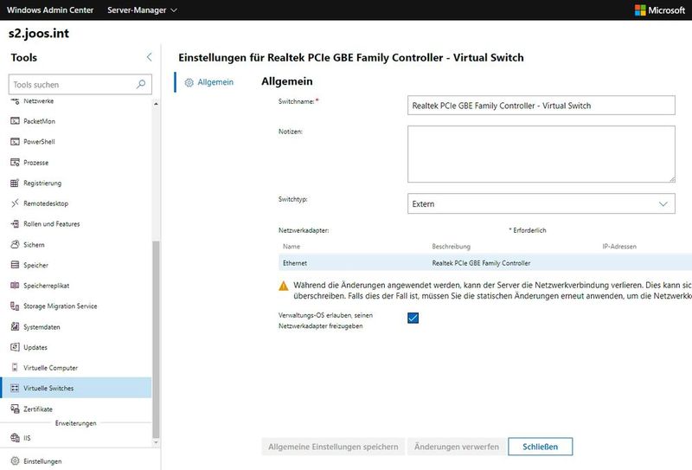Screen dimensions: 692x470
Task: Select Zertifikate in the Tools list
Action: click(x=38, y=409)
